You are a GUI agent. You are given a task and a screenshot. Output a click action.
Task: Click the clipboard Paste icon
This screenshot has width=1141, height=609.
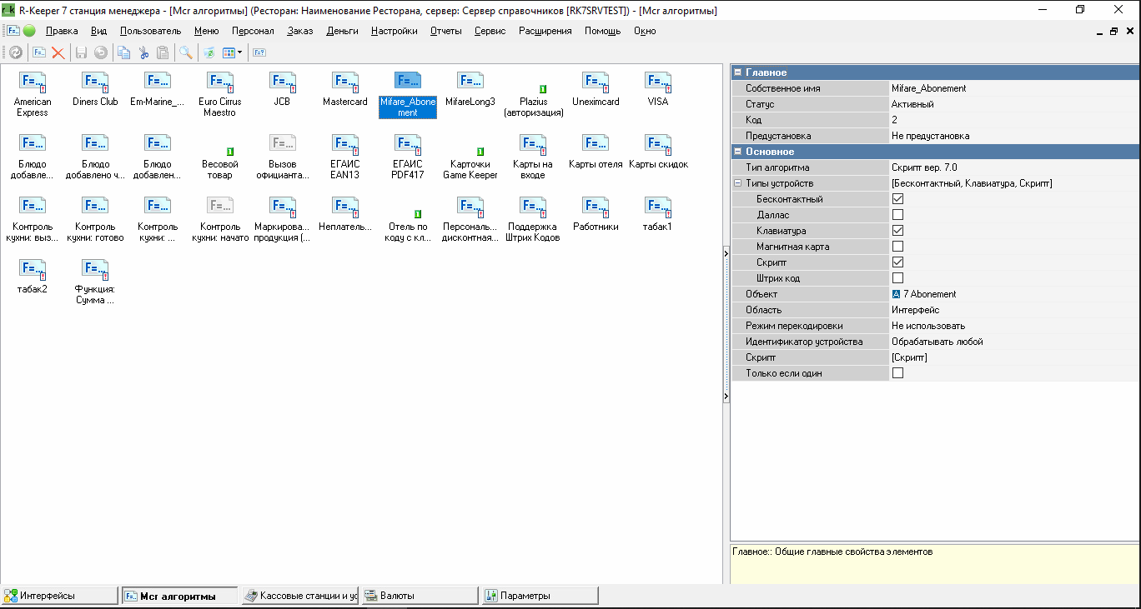pyautogui.click(x=163, y=52)
